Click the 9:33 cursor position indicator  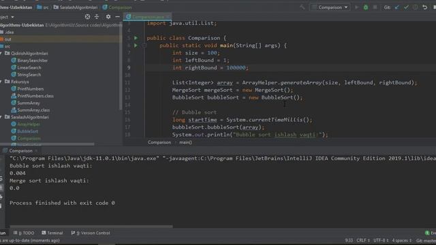click(349, 240)
